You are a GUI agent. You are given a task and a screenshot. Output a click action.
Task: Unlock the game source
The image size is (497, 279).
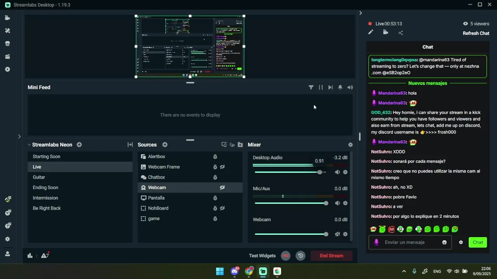point(215,219)
